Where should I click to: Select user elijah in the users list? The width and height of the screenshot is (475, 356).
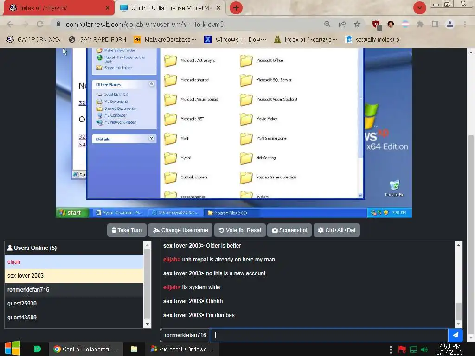(x=74, y=262)
